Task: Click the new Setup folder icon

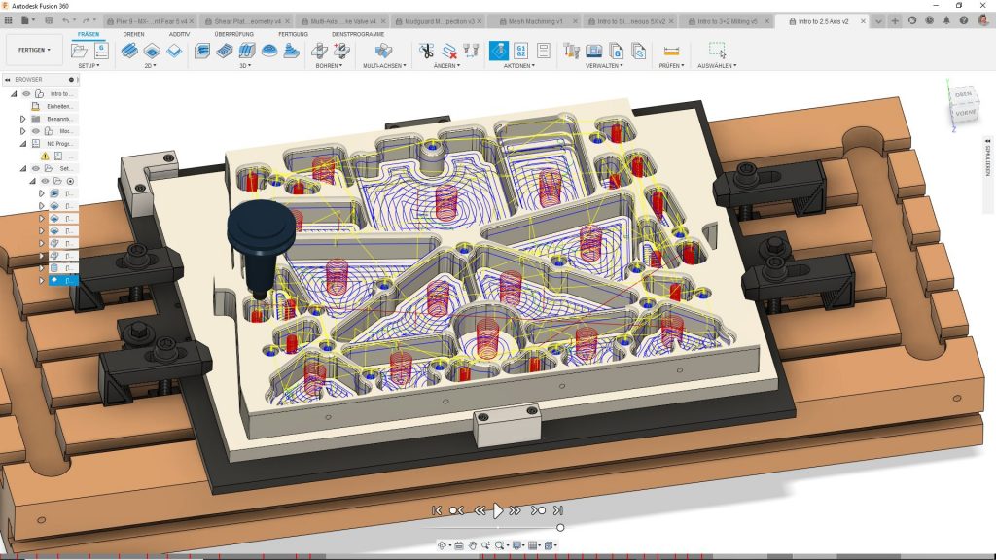Action: coord(79,50)
